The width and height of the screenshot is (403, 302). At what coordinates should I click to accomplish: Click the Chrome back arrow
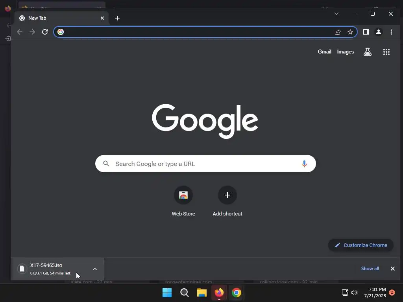tap(20, 32)
